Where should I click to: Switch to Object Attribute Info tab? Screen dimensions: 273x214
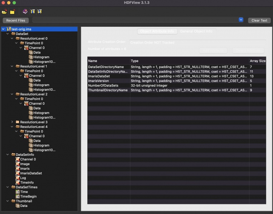tap(157, 31)
